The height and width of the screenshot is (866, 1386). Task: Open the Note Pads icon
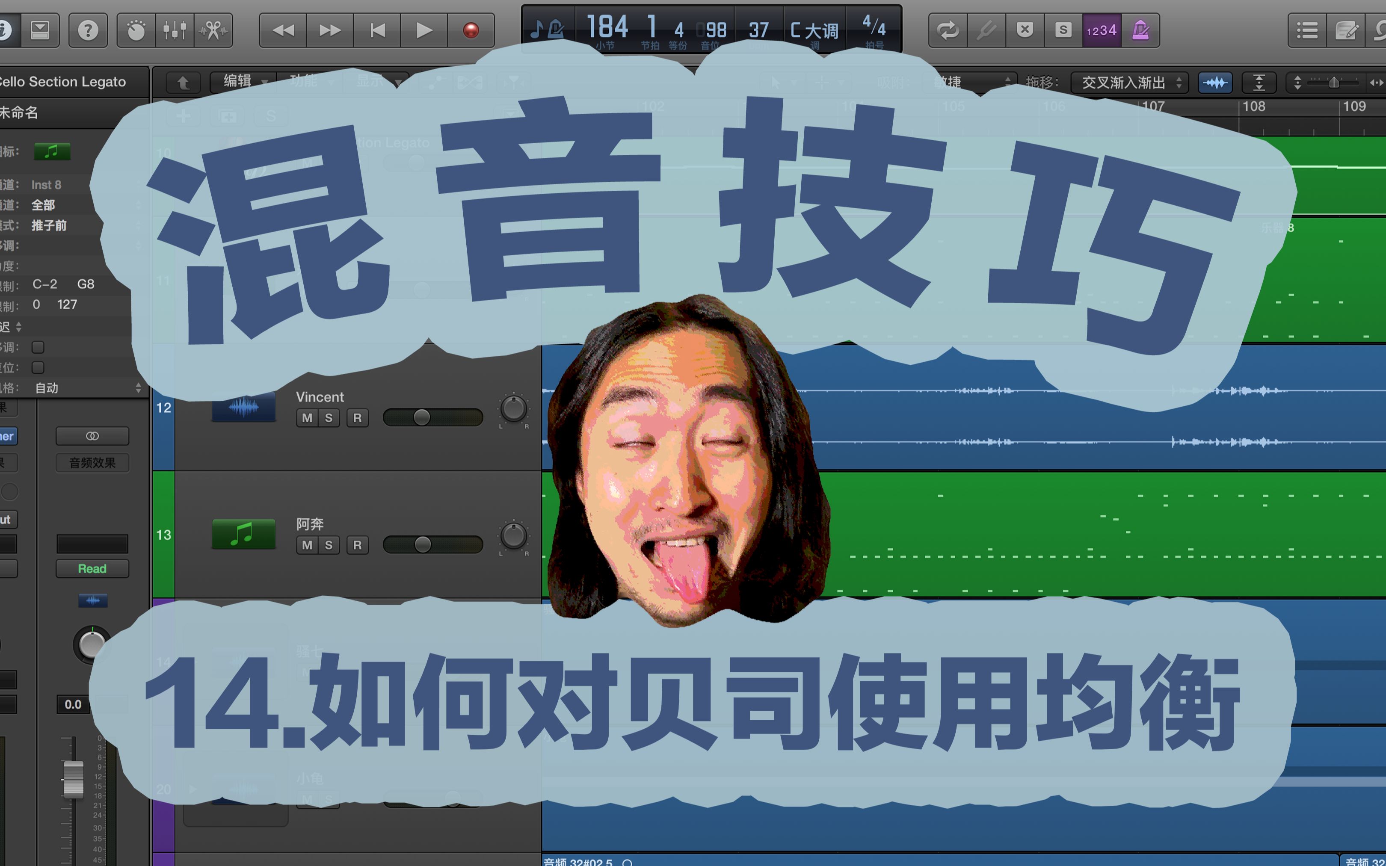click(1346, 30)
